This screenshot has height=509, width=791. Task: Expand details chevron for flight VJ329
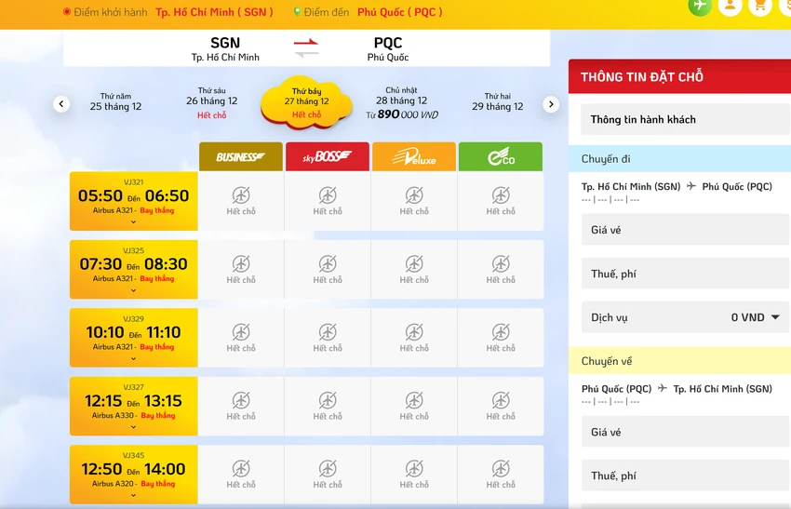(x=134, y=358)
